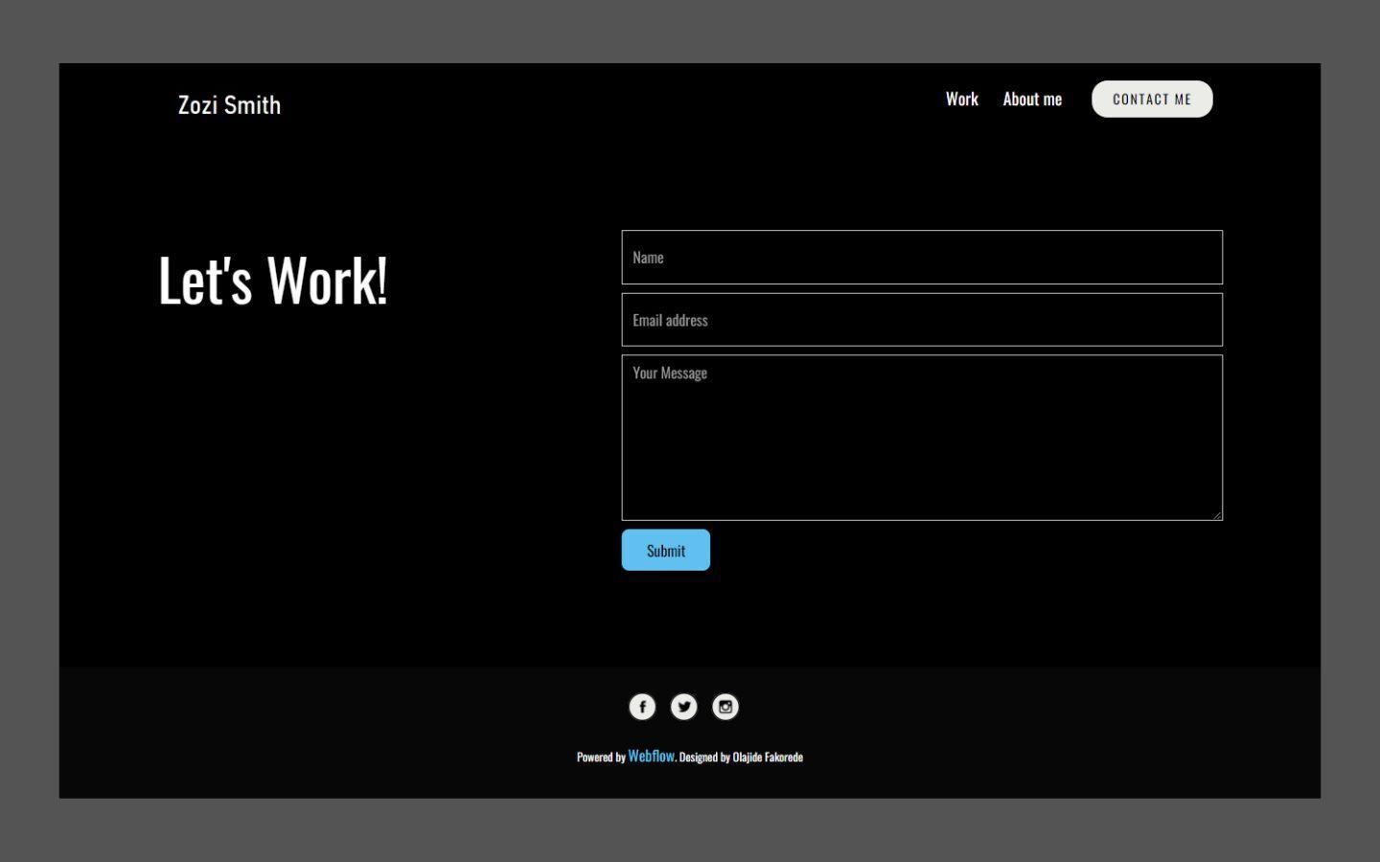This screenshot has height=862, width=1380.
Task: Select the Facebook icon in the footer
Action: pos(641,706)
